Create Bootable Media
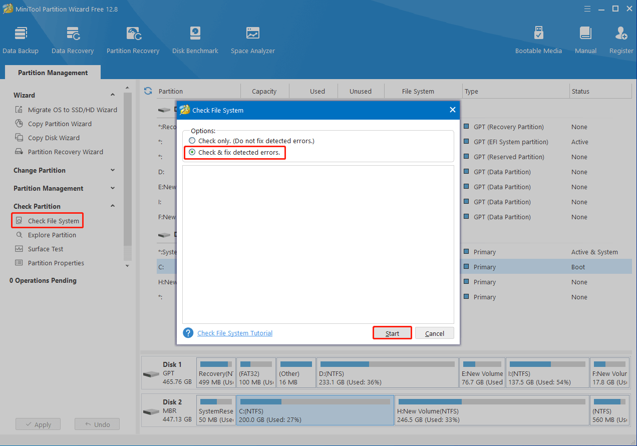Viewport: 637px width, 446px height. [x=538, y=39]
